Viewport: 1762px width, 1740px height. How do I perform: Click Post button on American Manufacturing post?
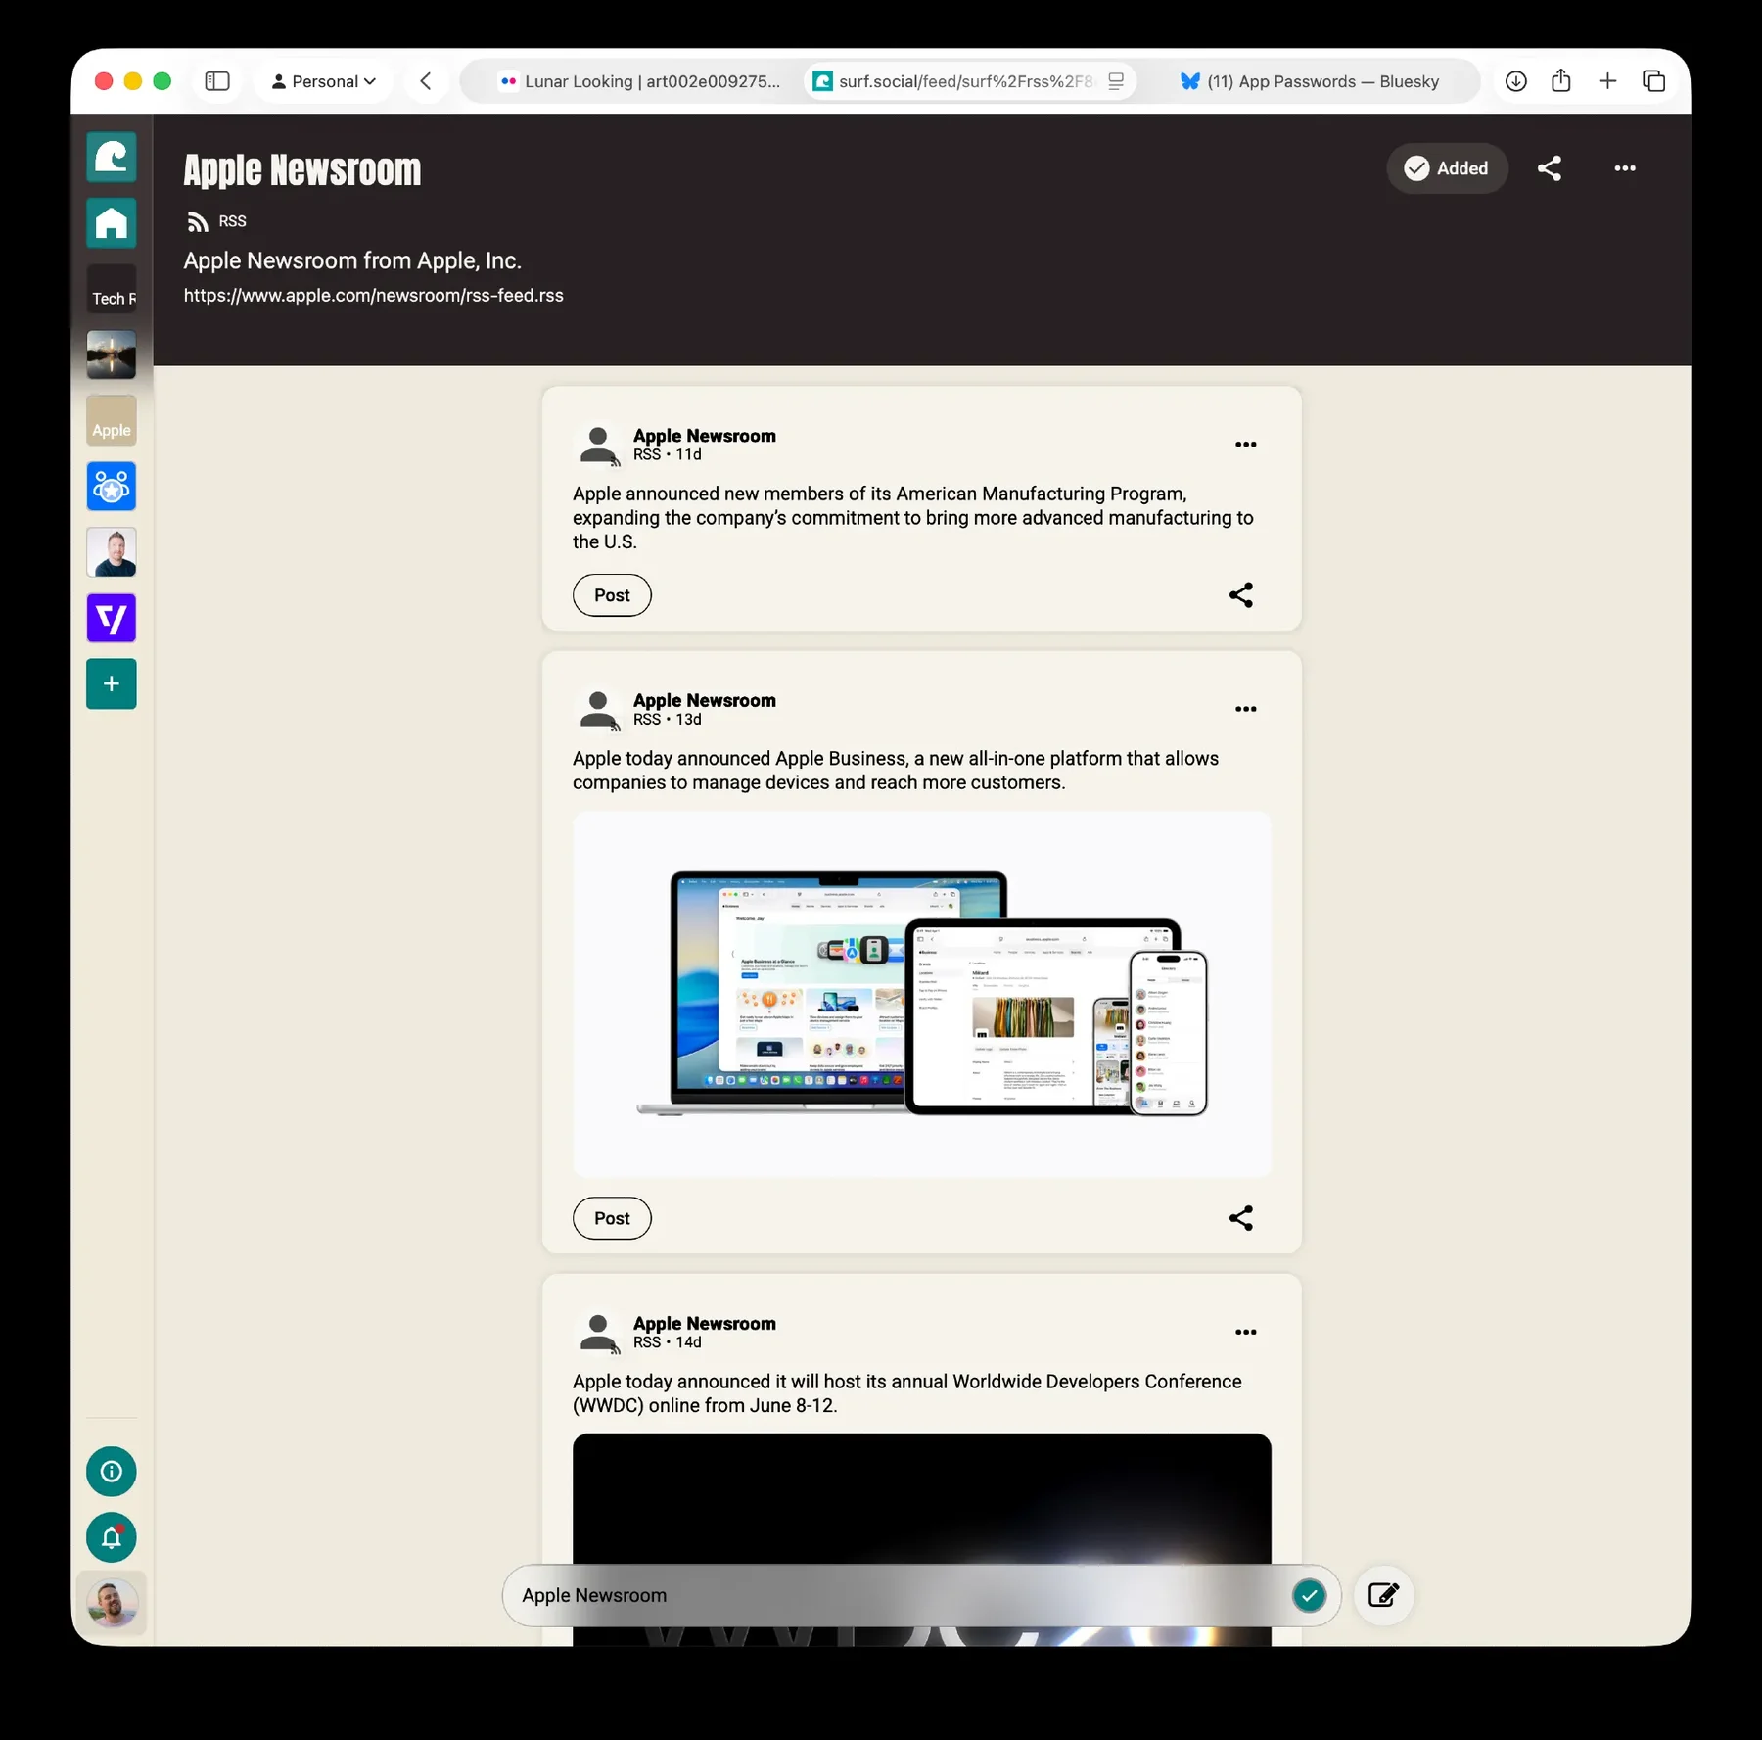coord(612,595)
